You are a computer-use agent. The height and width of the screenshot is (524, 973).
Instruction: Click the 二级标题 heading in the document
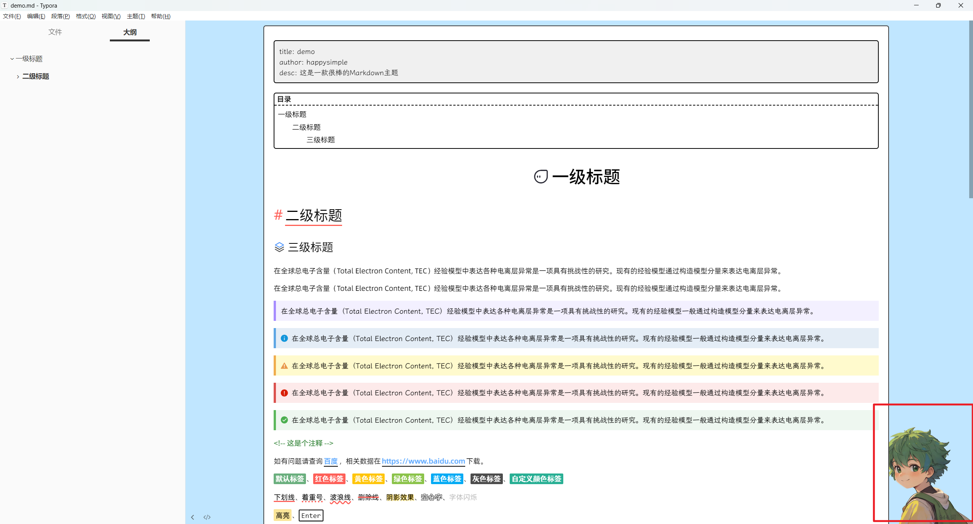pyautogui.click(x=314, y=215)
